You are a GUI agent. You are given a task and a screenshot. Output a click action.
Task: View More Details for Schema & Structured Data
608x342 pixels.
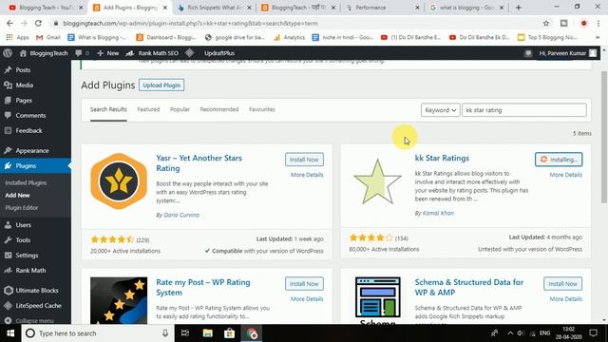coord(566,299)
